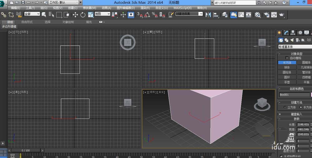Click the Save File icon
This screenshot has width=312, height=158.
(23, 2)
